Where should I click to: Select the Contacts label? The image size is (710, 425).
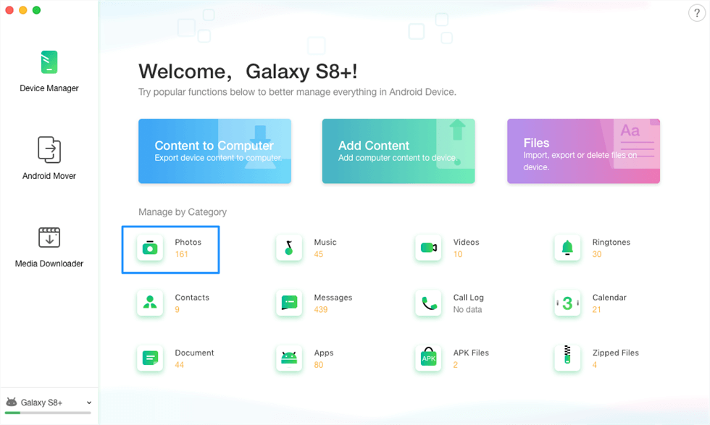tap(192, 298)
